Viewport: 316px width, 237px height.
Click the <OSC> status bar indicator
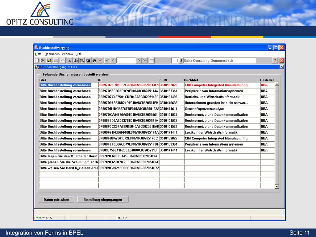pyautogui.click(x=122, y=218)
